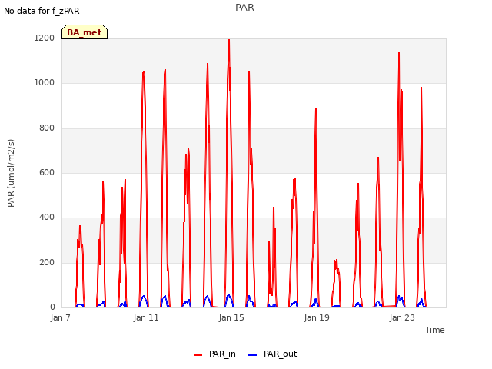Click the 600 y-axis tick label
This screenshot has width=492, height=369.
(x=47, y=173)
